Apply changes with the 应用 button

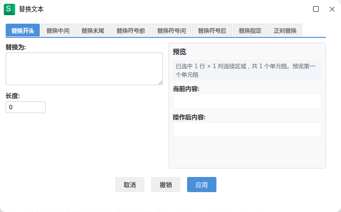202,185
